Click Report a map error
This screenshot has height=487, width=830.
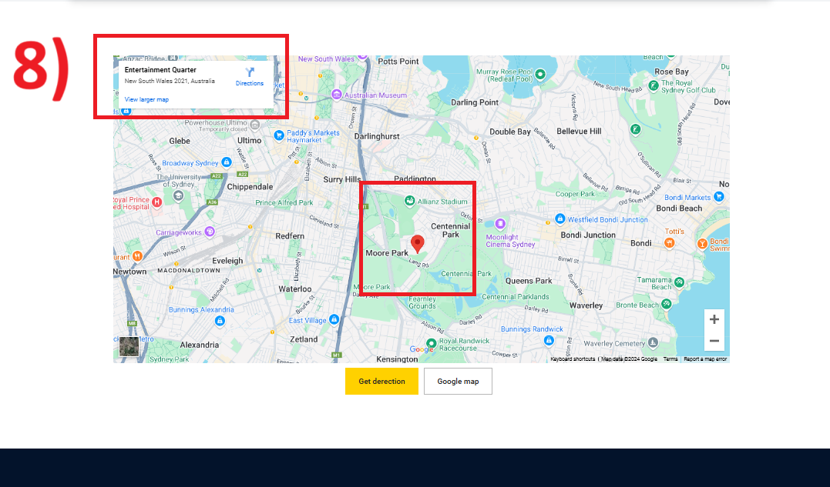(705, 359)
